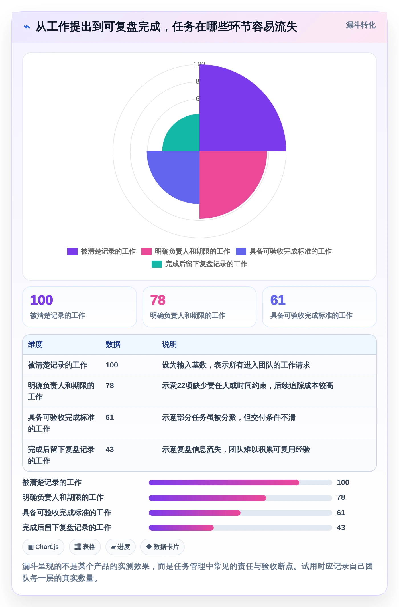Click the 说明 column header
This screenshot has width=399, height=607.
coord(170,345)
